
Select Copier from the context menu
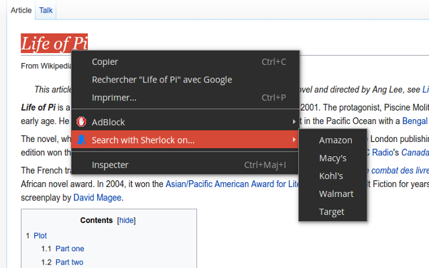[105, 62]
